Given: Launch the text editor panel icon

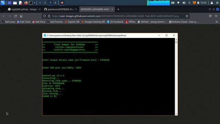Looking at the screenshot, I should [x=21, y=3].
